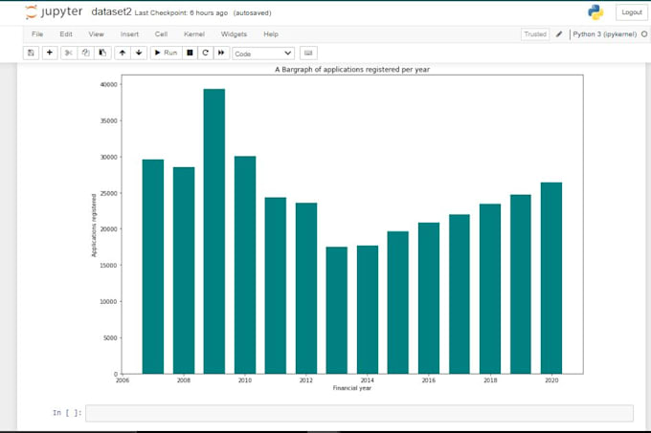651x433 pixels.
Task: Open the File menu
Action: pos(37,34)
